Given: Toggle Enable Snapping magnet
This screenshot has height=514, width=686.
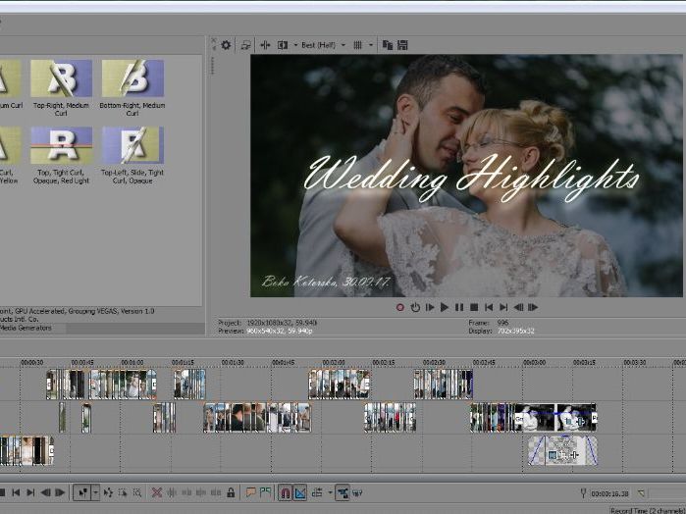Looking at the screenshot, I should pyautogui.click(x=285, y=493).
